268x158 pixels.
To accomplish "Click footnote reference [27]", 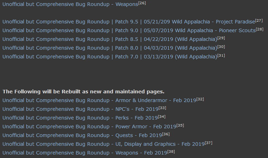I will (259, 21).
